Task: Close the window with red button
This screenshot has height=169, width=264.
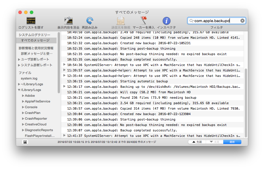Action: [x=20, y=12]
